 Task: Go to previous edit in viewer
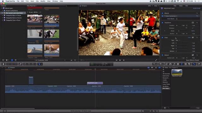[116, 60]
